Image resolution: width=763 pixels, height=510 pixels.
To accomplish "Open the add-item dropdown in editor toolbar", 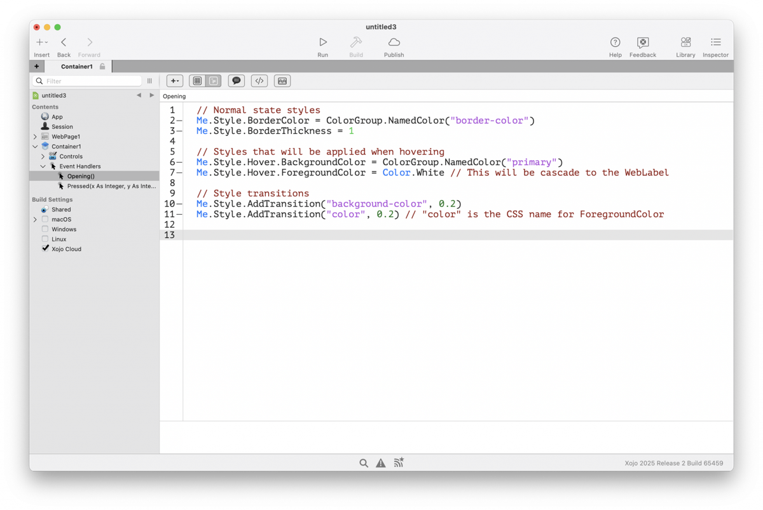I will tap(175, 81).
